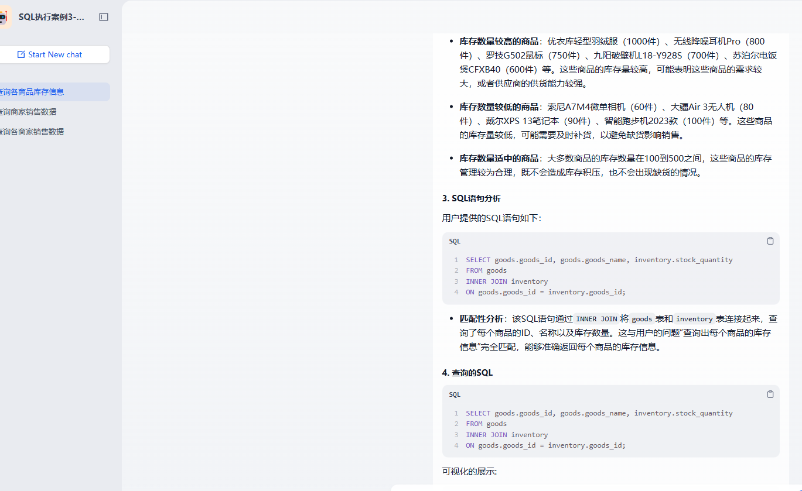The image size is (802, 491).
Task: Click the inline INNER JOIN code in 匹配性分析
Action: coord(597,320)
